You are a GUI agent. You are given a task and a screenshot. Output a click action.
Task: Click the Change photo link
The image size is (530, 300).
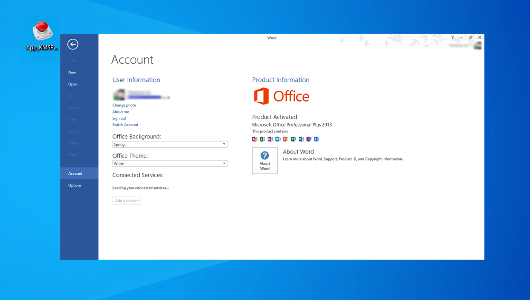point(124,105)
